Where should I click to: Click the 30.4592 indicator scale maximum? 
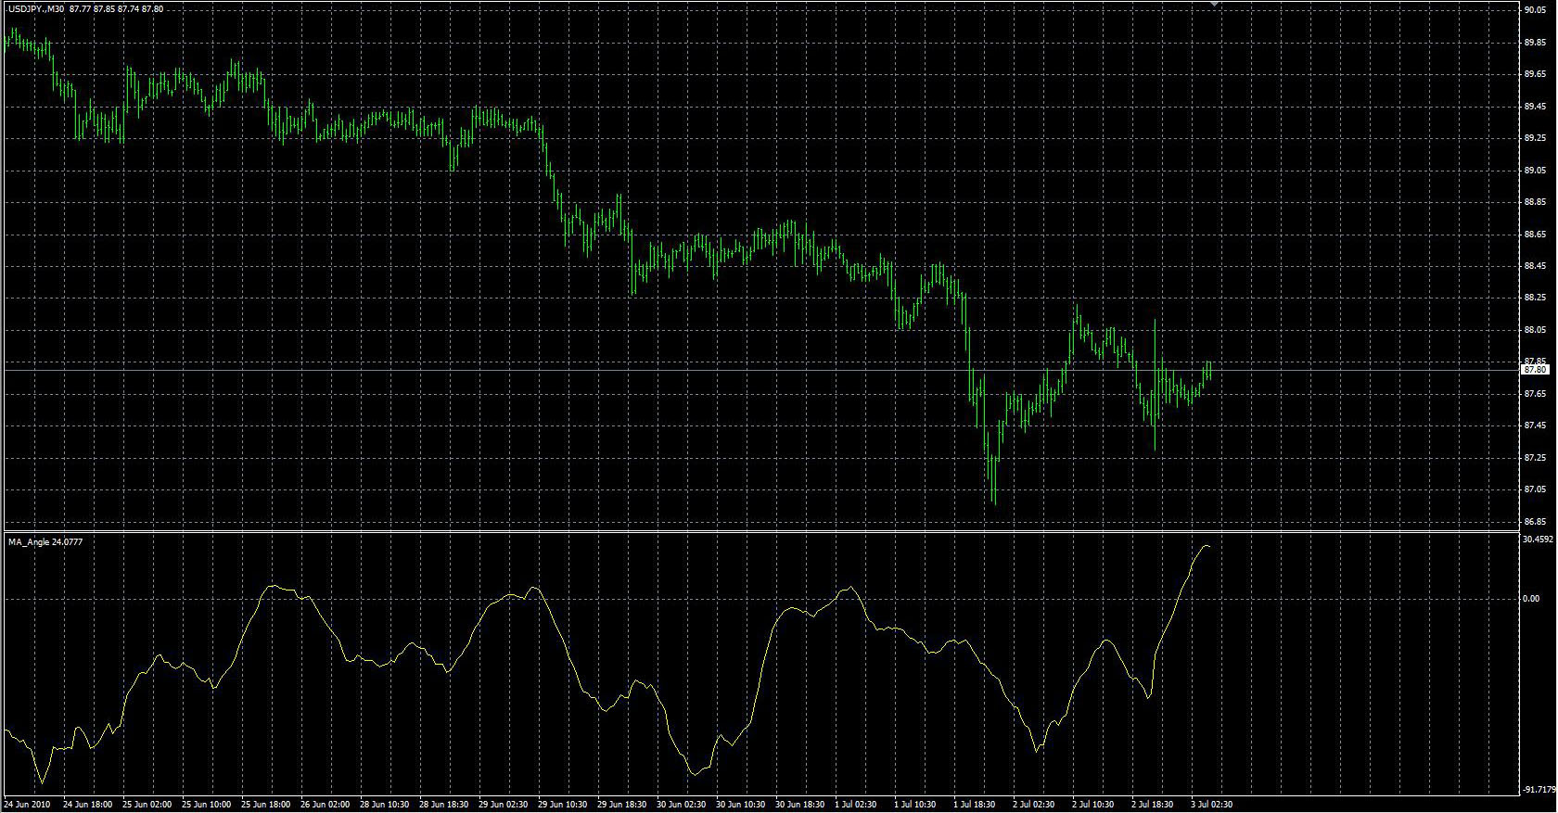tap(1539, 539)
